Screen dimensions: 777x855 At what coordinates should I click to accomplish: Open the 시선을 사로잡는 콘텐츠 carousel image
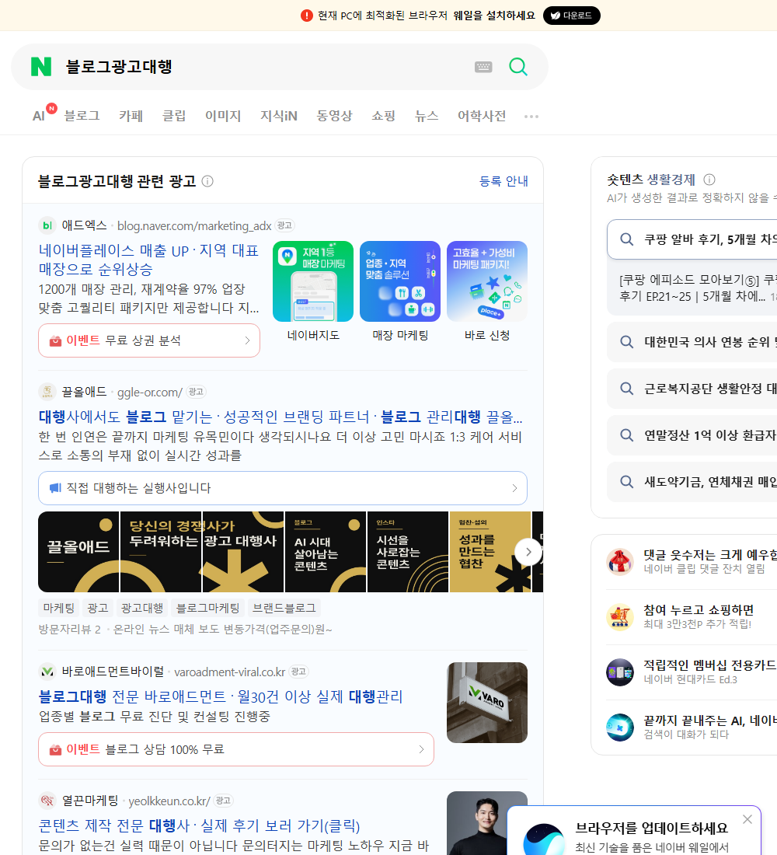[408, 552]
